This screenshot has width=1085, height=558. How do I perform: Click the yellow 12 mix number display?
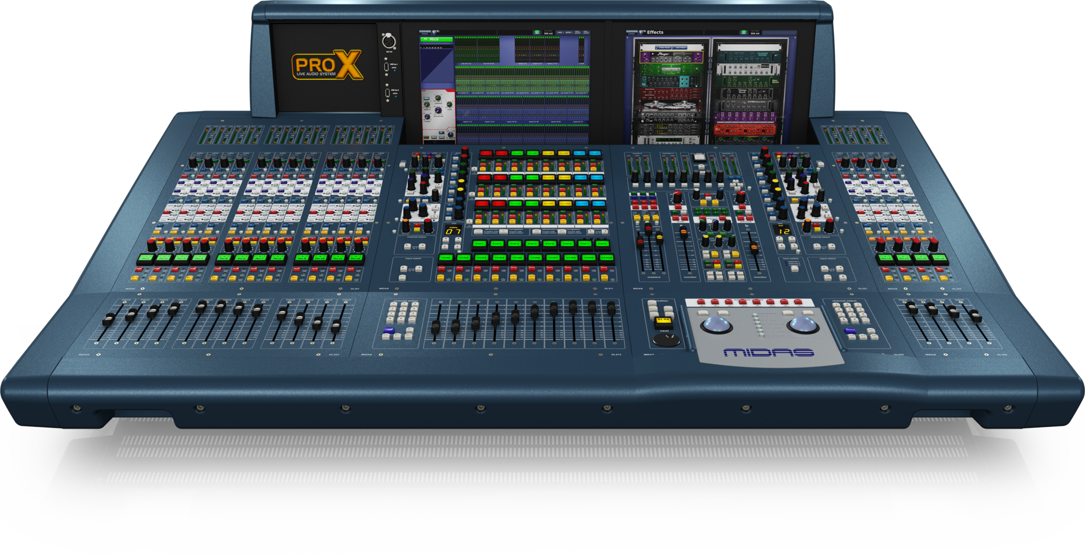point(784,231)
